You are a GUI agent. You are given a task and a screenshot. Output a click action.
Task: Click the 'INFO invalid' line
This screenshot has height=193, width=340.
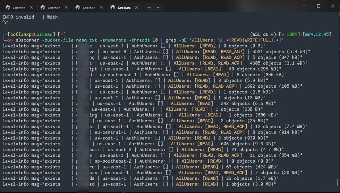tap(30, 17)
